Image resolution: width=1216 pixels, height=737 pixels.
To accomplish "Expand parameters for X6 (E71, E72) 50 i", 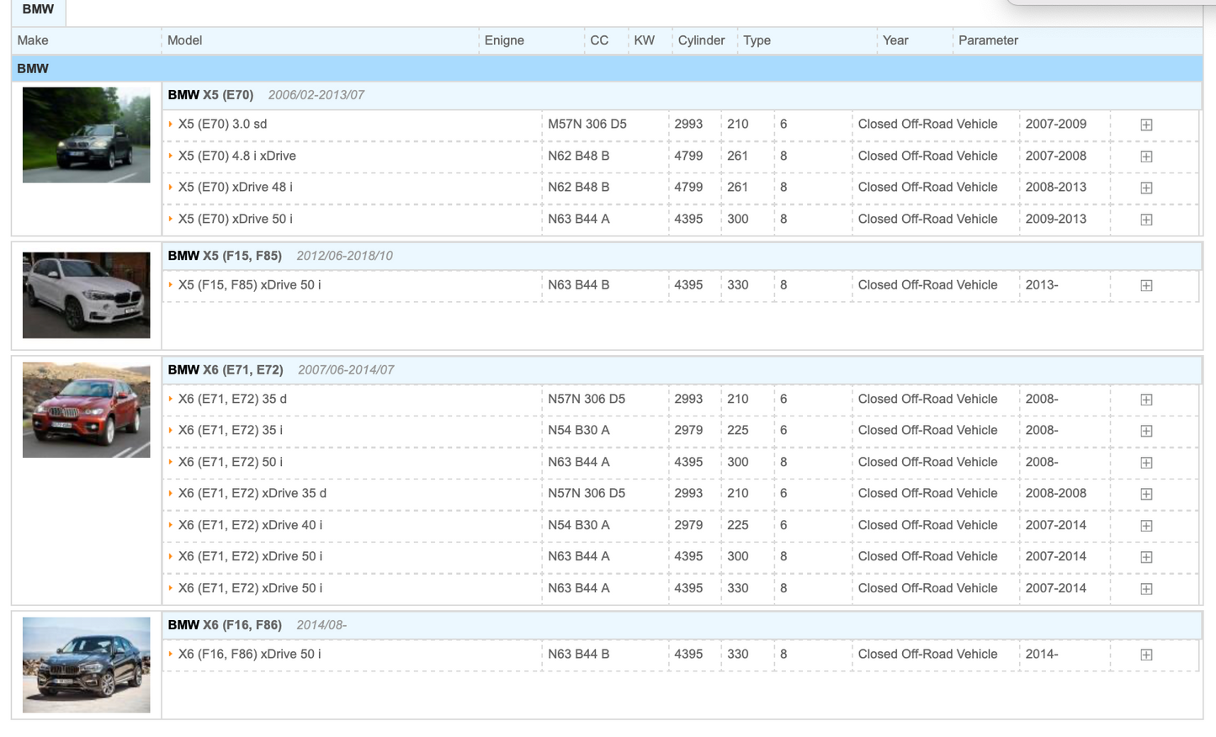I will tap(1146, 463).
